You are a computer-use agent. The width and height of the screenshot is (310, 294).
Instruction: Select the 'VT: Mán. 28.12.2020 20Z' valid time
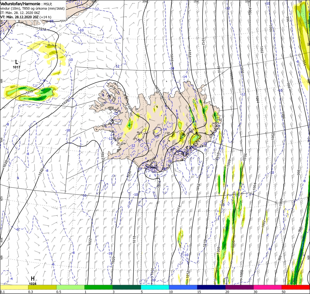(19, 17)
